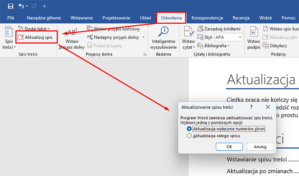Screen dimensions: 299x176
Task: Go to Widok tab
Action: [x=266, y=18]
